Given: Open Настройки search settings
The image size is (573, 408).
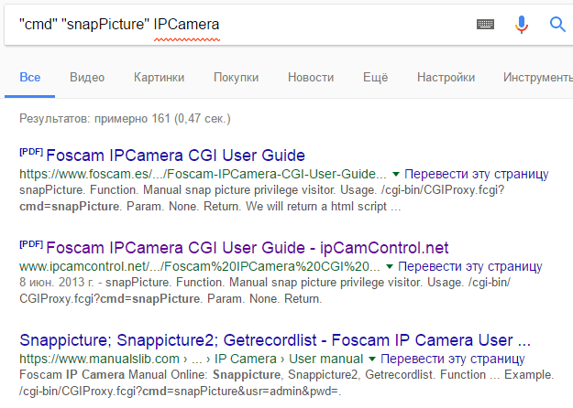Looking at the screenshot, I should click(446, 78).
